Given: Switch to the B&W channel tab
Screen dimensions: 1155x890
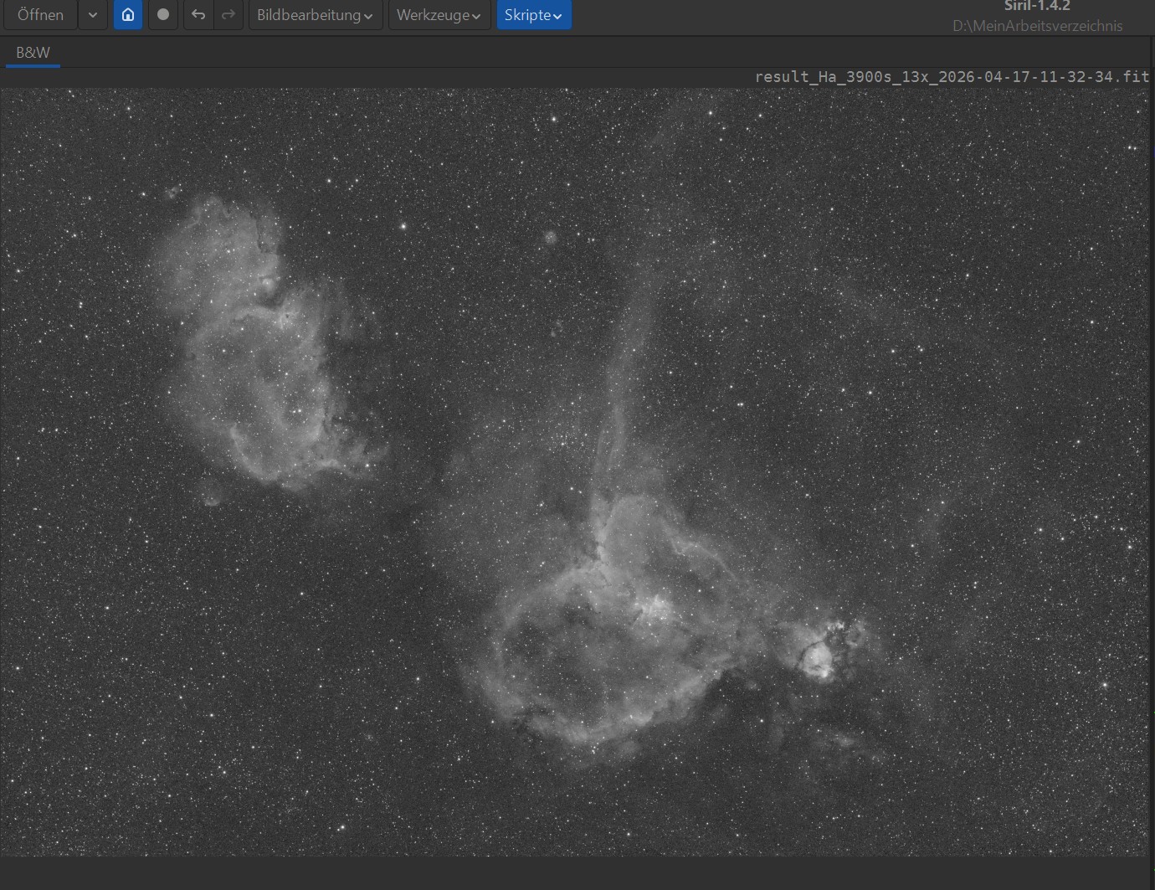Looking at the screenshot, I should coord(33,52).
